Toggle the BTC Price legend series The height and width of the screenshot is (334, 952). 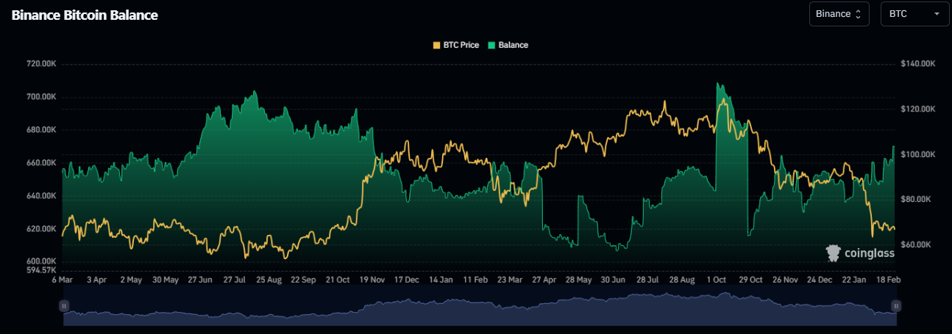[x=461, y=45]
